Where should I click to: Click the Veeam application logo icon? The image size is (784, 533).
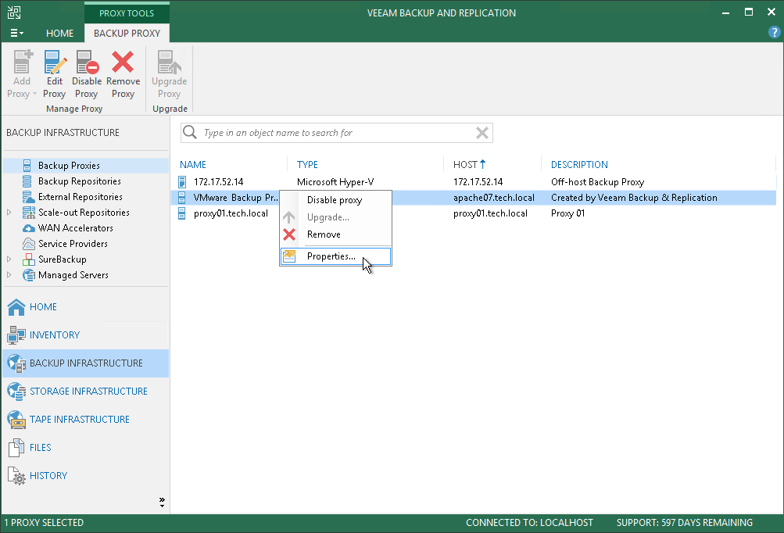[x=14, y=12]
